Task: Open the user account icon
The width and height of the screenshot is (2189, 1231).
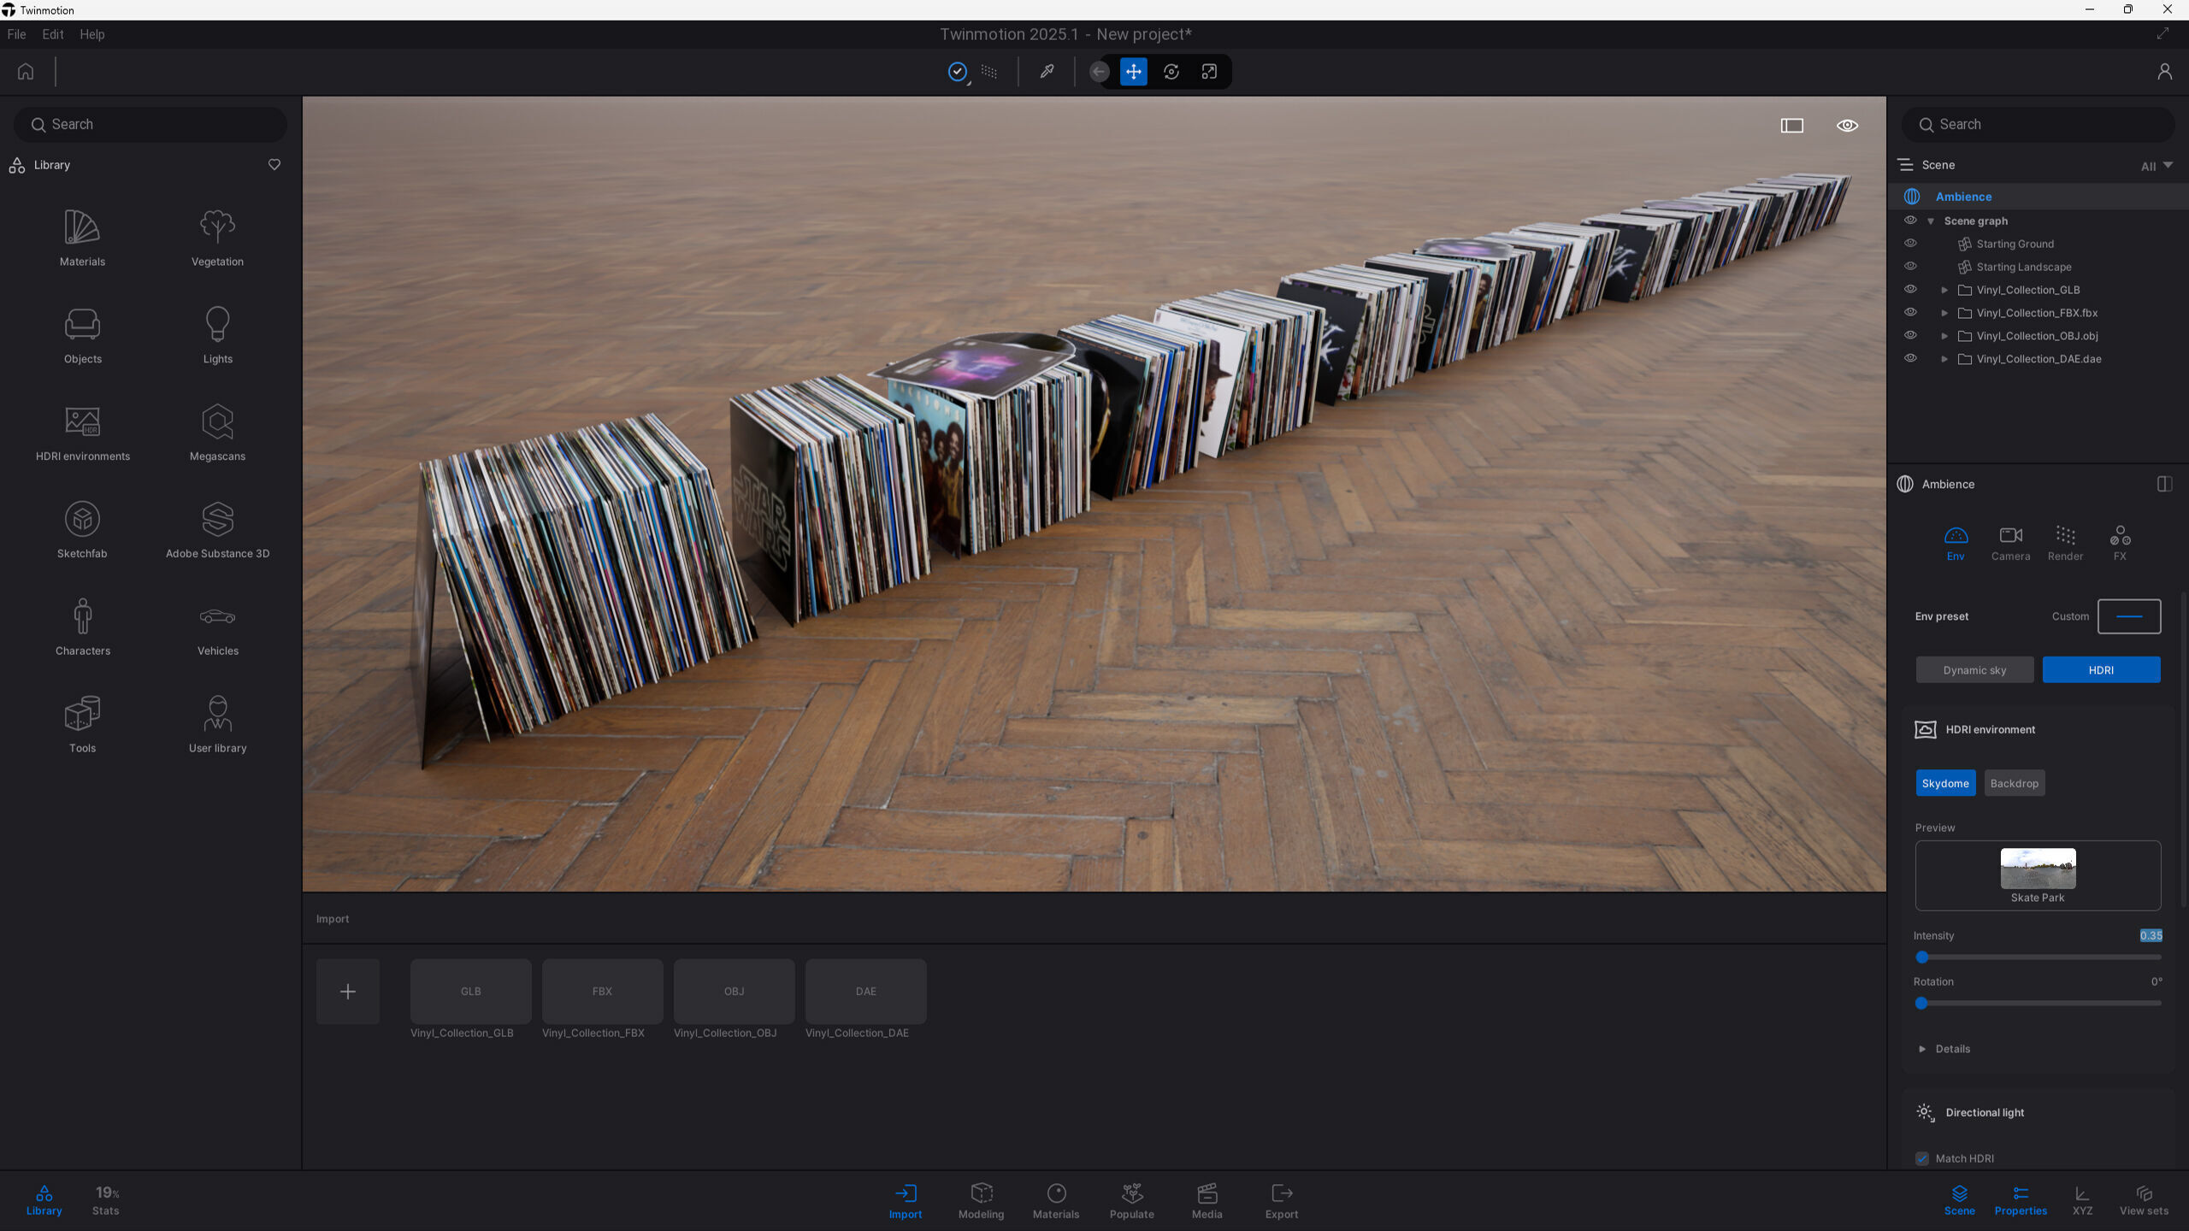Action: [x=2163, y=71]
